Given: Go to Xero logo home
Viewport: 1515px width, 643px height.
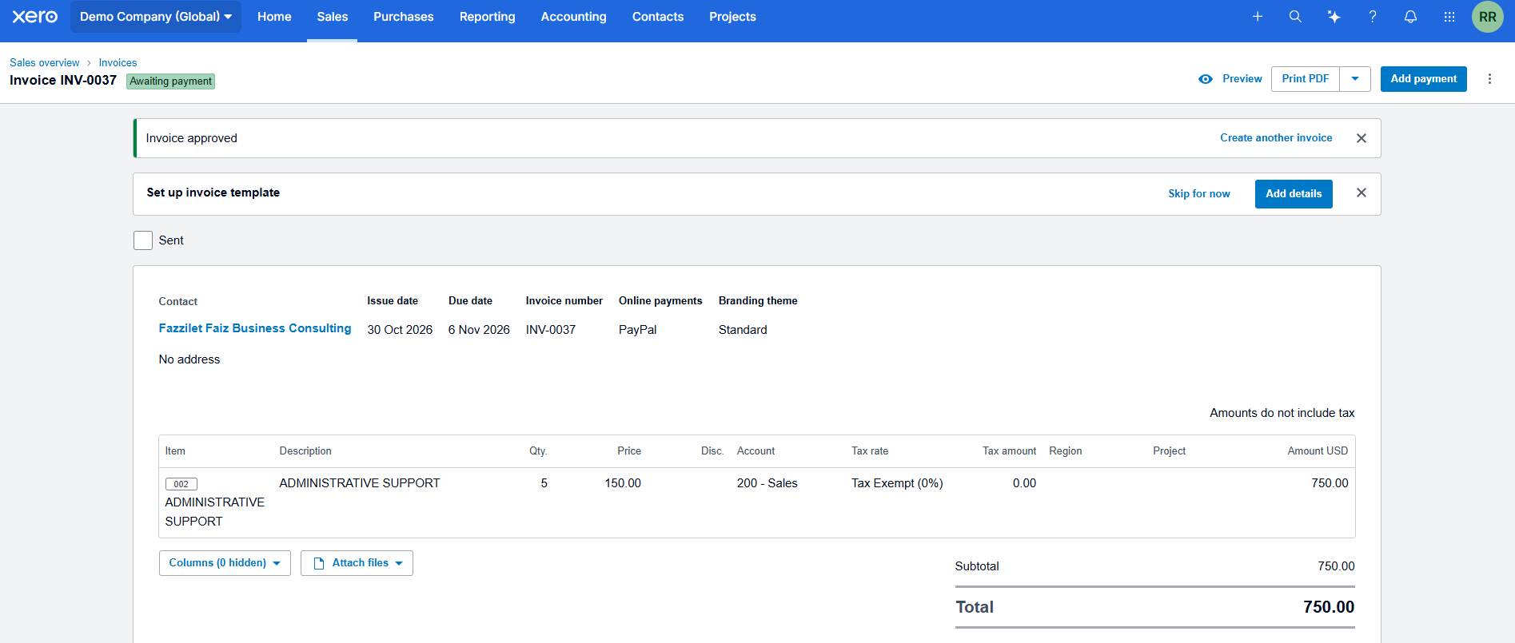Looking at the screenshot, I should 35,17.
